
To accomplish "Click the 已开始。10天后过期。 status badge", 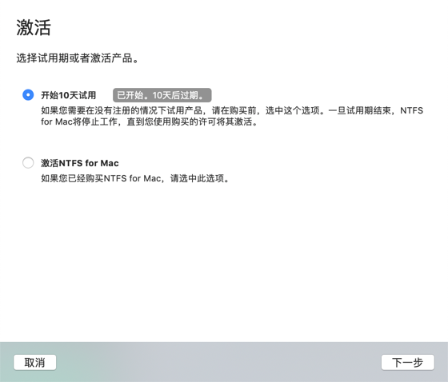I will (162, 95).
